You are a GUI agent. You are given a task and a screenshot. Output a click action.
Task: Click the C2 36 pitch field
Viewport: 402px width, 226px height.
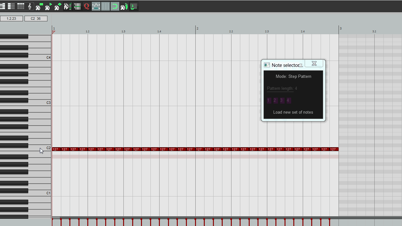tap(36, 19)
